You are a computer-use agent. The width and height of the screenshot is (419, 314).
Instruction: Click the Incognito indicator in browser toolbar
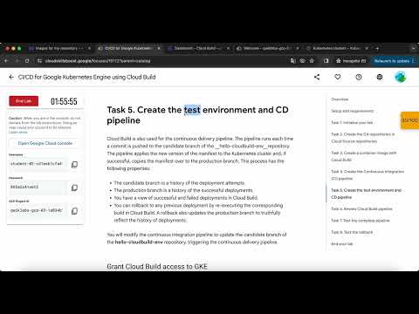point(351,61)
